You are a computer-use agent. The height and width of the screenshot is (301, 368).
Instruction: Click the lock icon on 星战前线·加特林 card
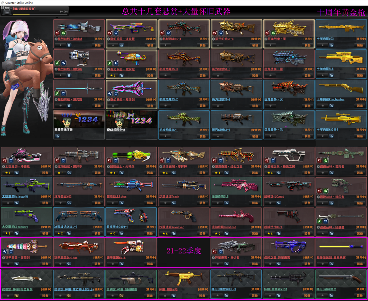69,45
